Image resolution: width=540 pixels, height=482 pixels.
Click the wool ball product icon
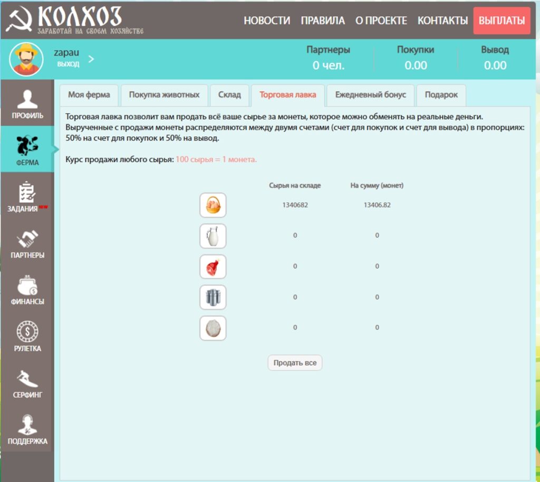(213, 328)
